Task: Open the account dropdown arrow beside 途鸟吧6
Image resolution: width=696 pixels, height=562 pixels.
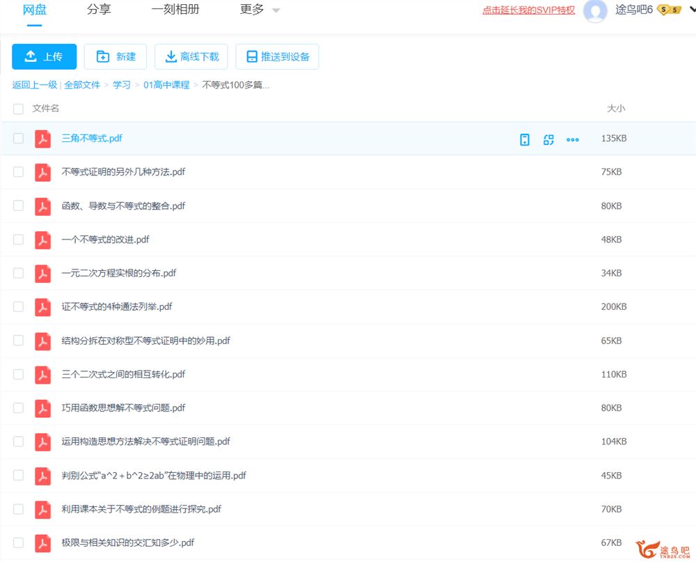Action: pos(692,10)
